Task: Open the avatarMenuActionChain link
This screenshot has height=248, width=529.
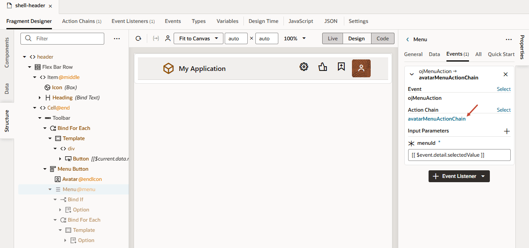Action: pyautogui.click(x=436, y=118)
